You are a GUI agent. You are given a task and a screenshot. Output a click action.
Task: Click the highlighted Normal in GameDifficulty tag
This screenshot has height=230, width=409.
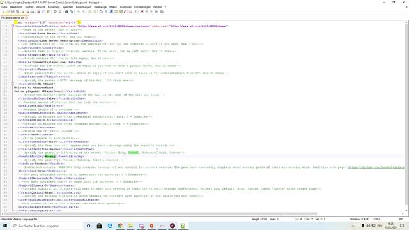pos(50,156)
